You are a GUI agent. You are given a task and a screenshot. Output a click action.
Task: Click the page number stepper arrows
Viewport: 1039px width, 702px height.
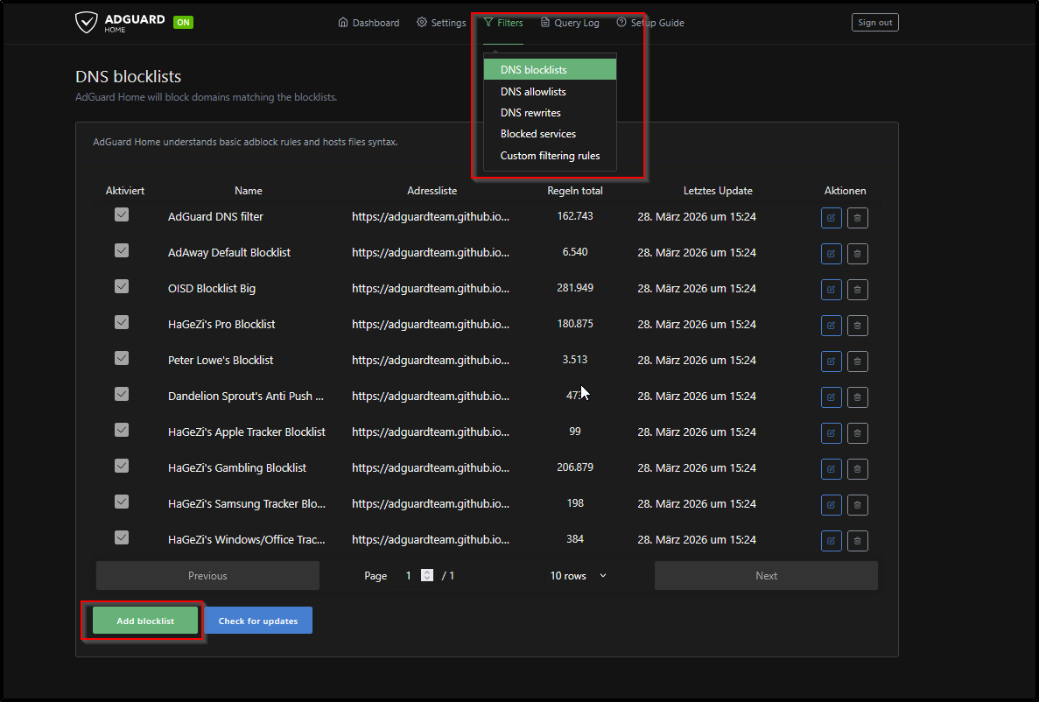427,576
